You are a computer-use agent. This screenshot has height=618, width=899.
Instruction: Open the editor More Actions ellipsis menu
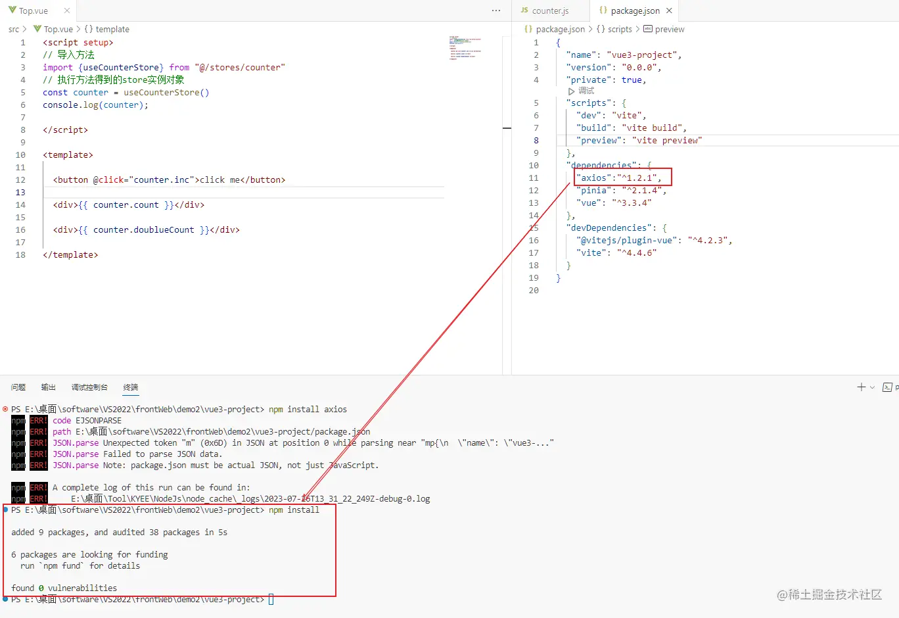tap(496, 11)
